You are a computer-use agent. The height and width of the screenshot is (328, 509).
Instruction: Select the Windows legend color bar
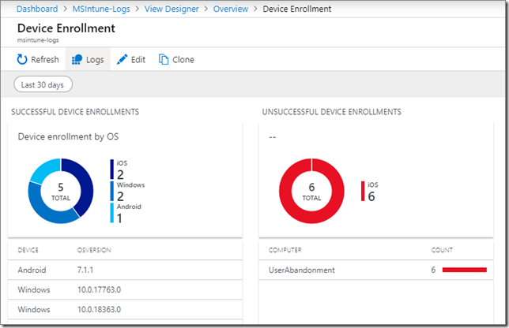click(x=112, y=191)
